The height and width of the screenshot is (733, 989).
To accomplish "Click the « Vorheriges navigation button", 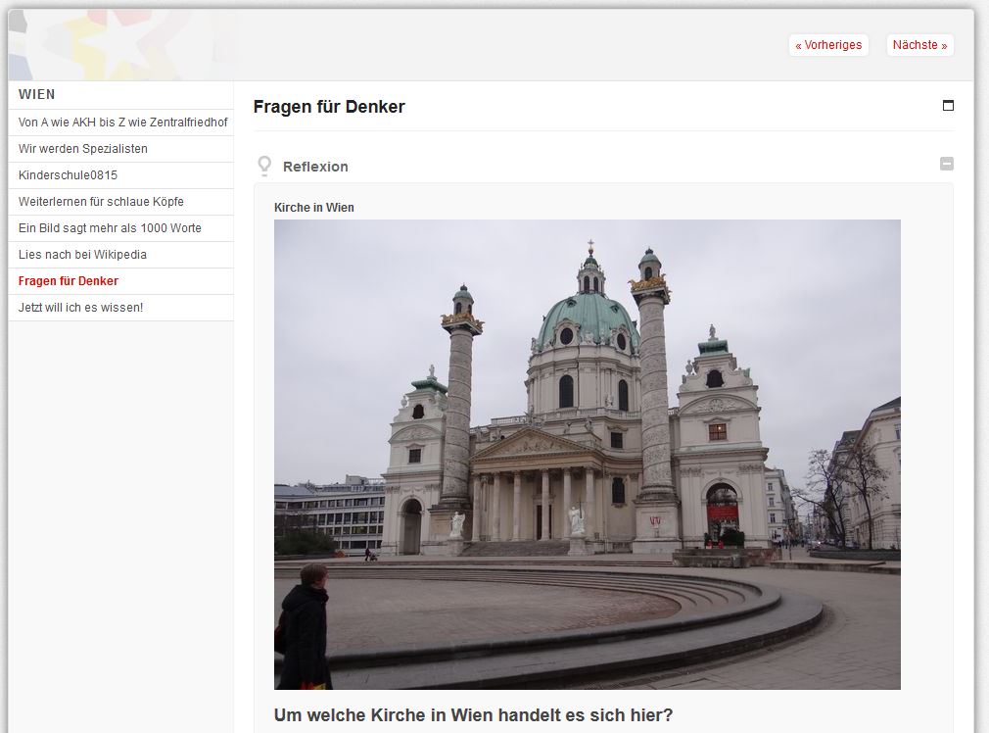I will pos(828,45).
